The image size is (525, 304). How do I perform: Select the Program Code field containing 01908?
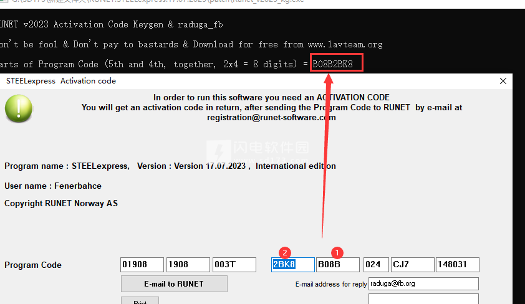(142, 265)
